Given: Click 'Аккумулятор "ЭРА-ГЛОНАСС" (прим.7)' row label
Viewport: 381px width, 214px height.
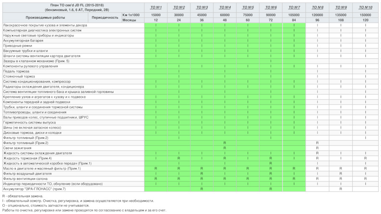Looking at the screenshot, I should point(34,189).
